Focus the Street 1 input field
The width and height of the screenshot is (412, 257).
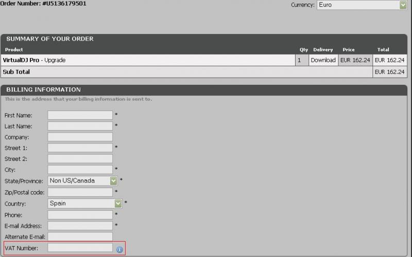[x=80, y=148]
